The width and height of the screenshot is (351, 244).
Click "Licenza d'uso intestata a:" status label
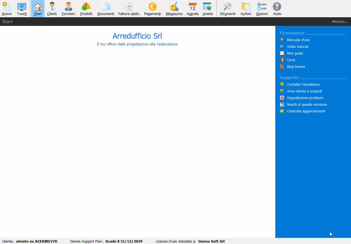pos(176,241)
